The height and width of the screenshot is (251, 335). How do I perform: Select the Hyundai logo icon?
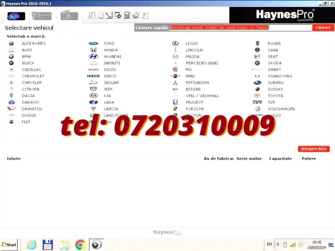click(93, 56)
